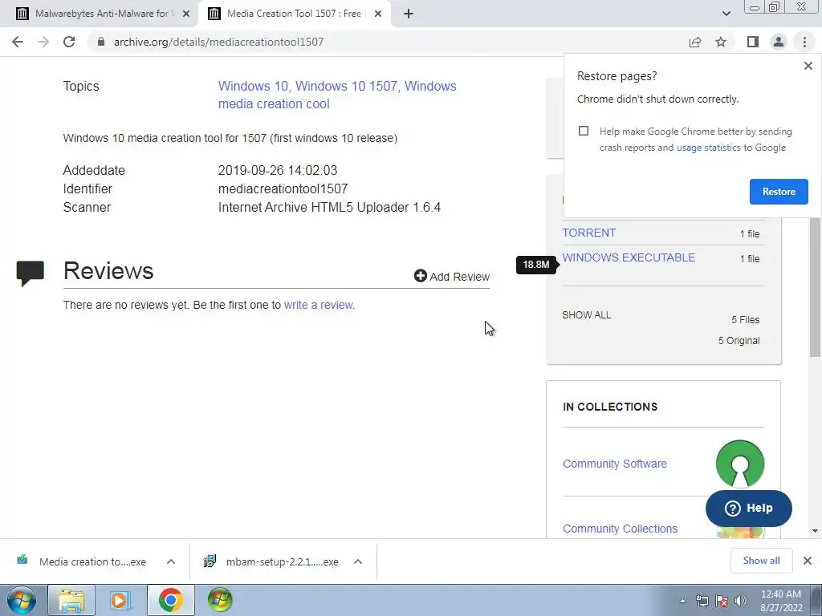This screenshot has width=822, height=616.
Task: Go back to the previous page
Action: coord(18,42)
